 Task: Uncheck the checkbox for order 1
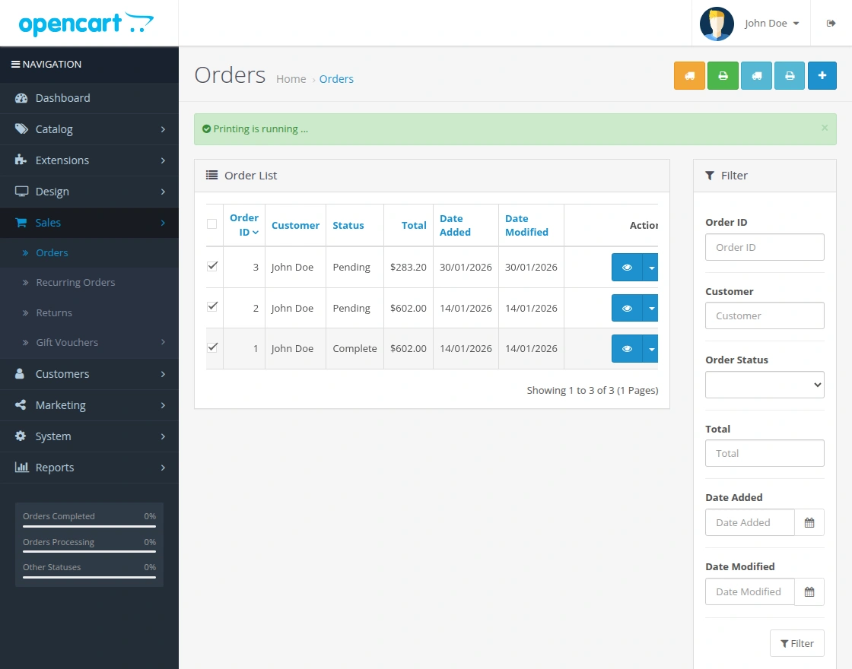(212, 347)
